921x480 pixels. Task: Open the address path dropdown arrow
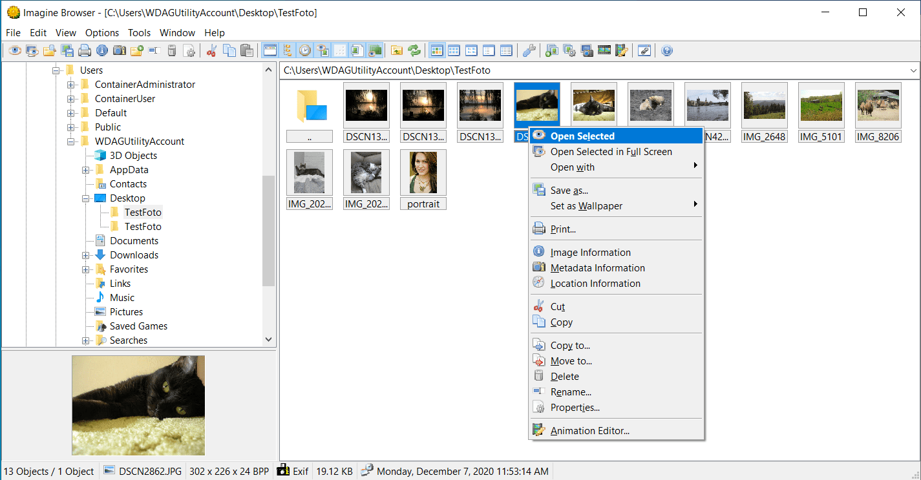tap(913, 70)
